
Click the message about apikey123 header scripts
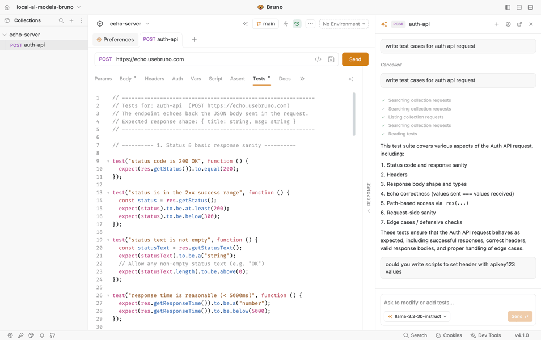pyautogui.click(x=458, y=268)
